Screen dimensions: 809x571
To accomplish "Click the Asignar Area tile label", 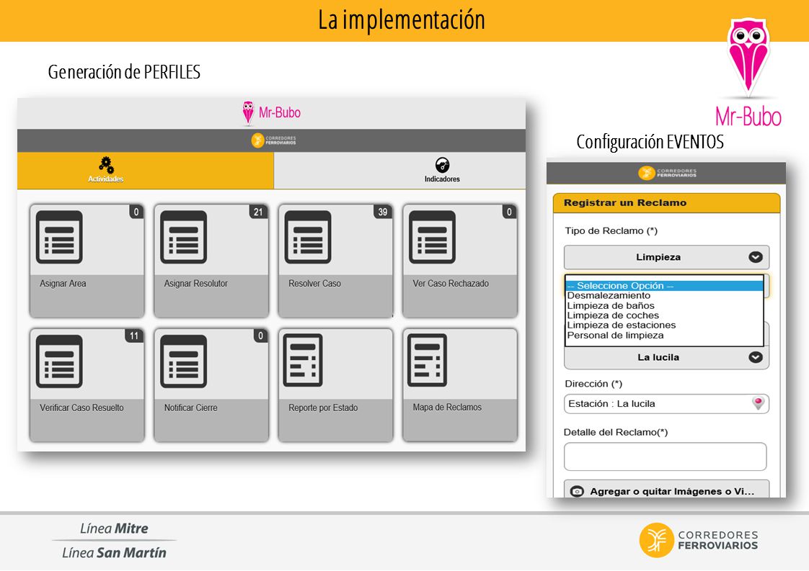I will pos(63,284).
